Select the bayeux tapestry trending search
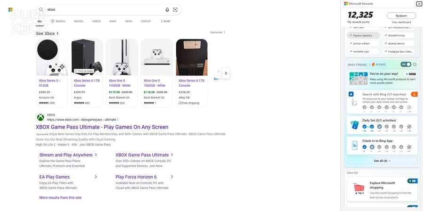 point(363,35)
